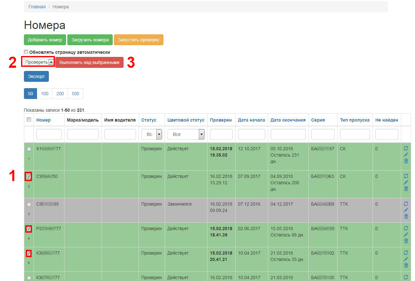The image size is (415, 281).
Task: Show 50 records per page
Action: coord(30,94)
